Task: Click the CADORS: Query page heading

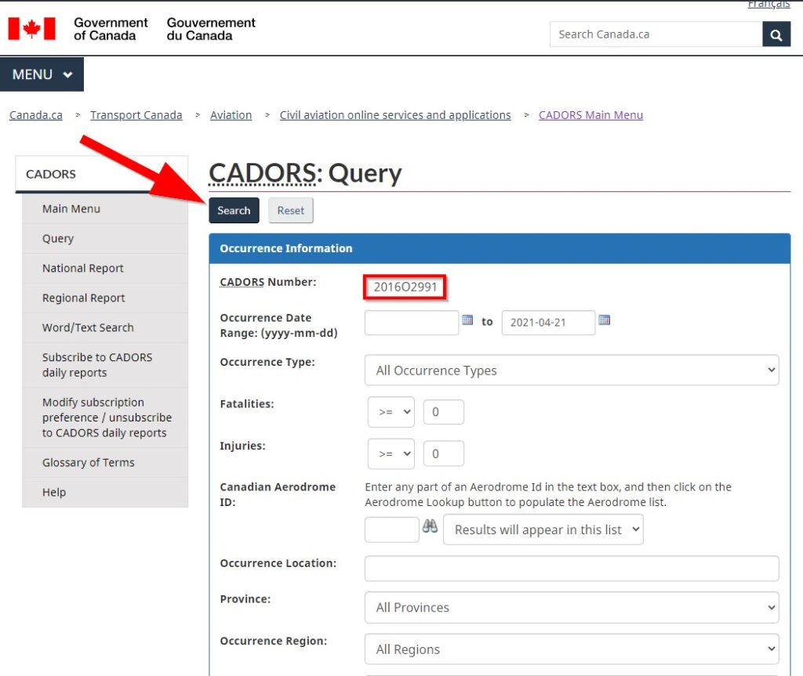Action: point(305,173)
